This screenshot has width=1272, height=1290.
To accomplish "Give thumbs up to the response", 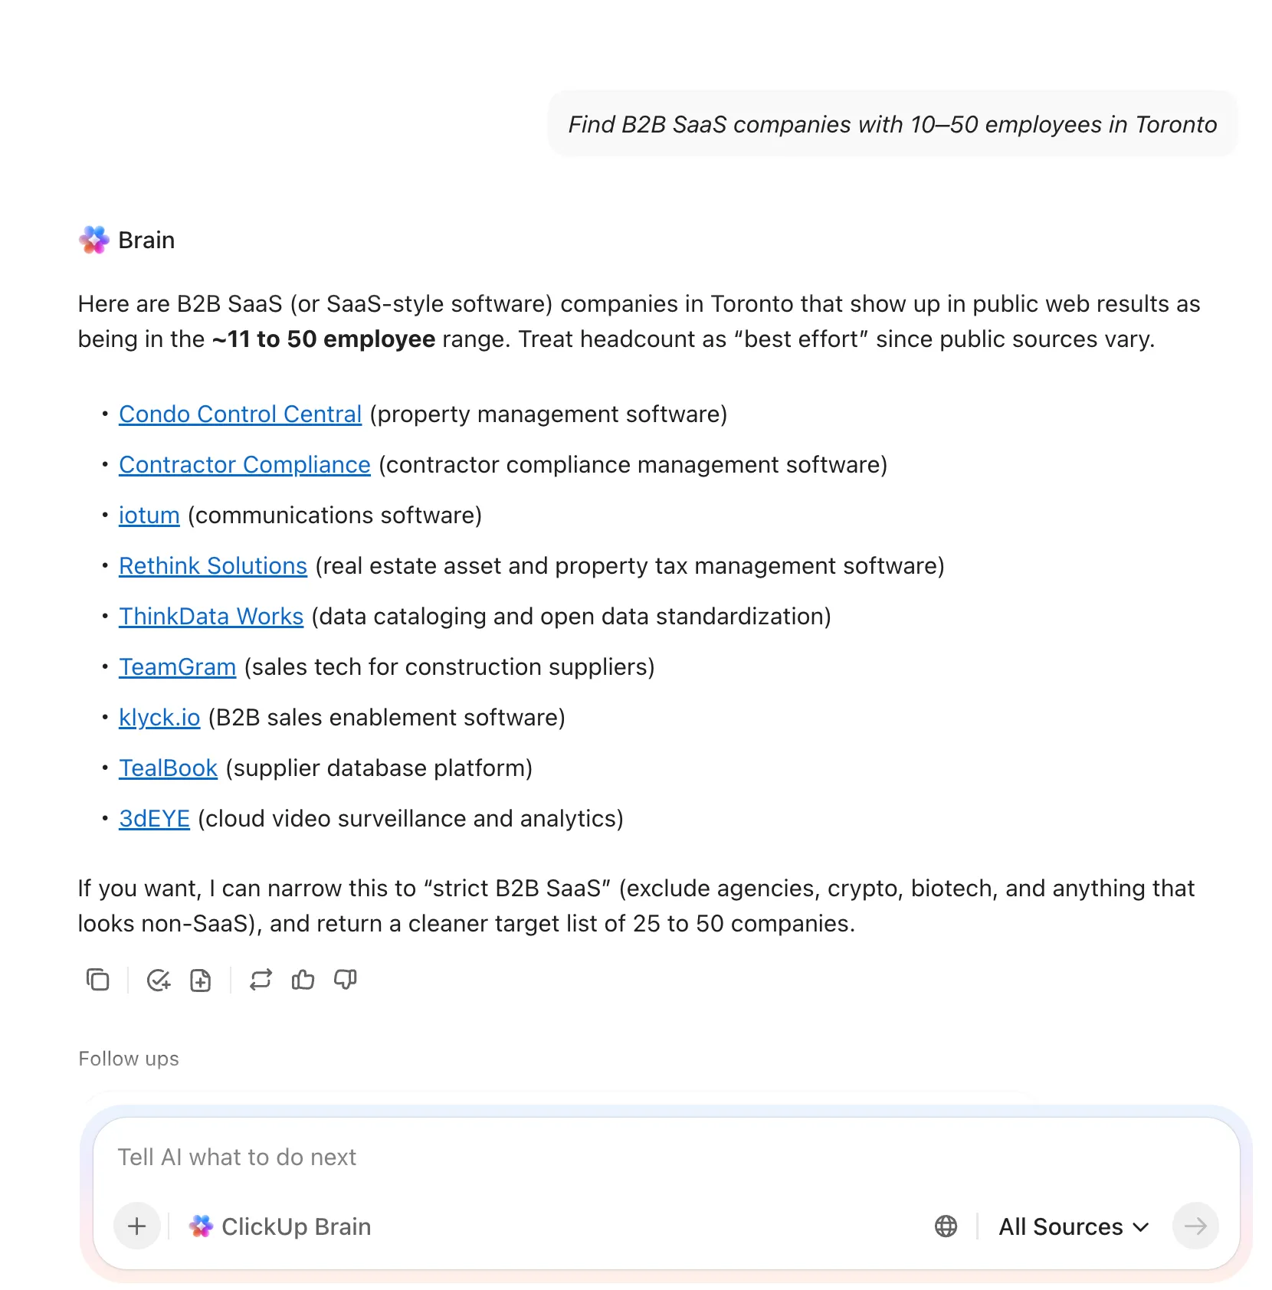I will 303,980.
